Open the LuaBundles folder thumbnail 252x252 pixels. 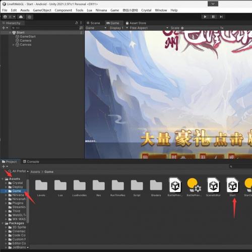pos(80,185)
